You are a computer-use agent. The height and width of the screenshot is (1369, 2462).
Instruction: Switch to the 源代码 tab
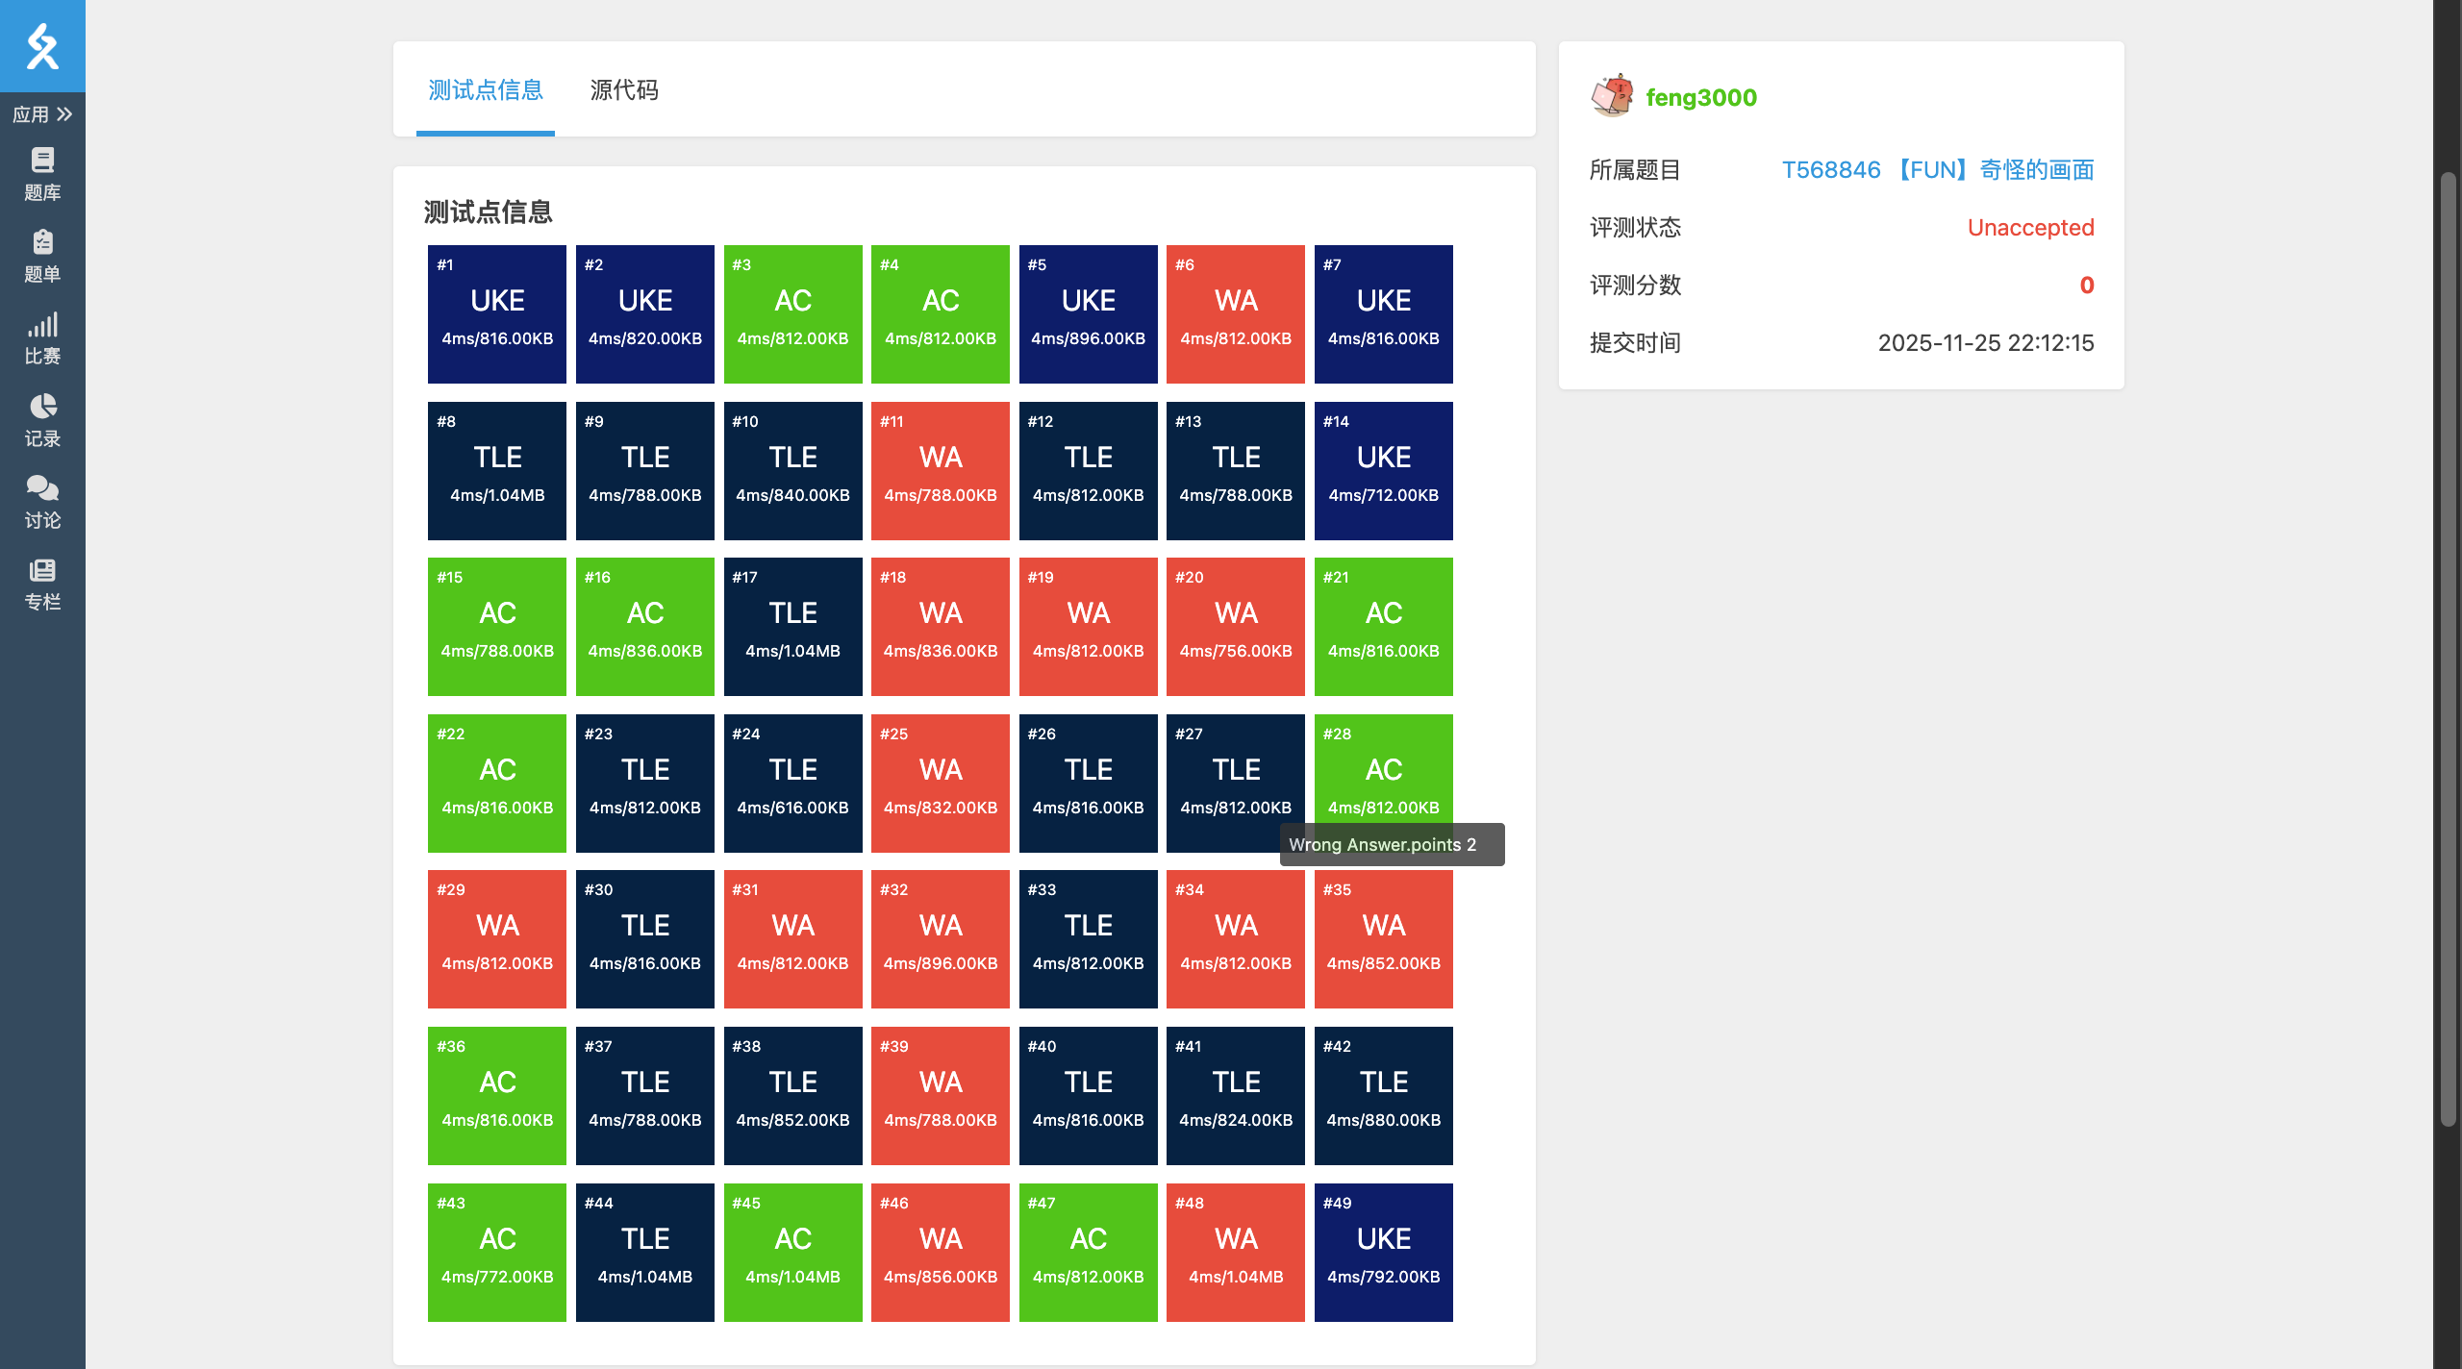coord(623,90)
